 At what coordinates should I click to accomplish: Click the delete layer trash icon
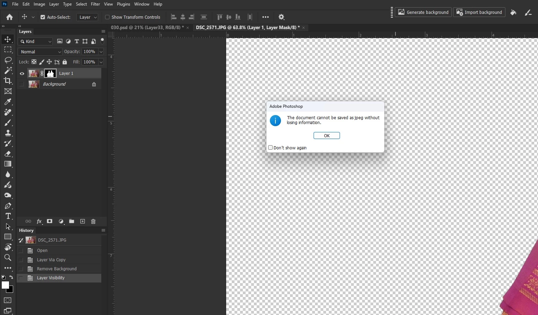coord(93,221)
